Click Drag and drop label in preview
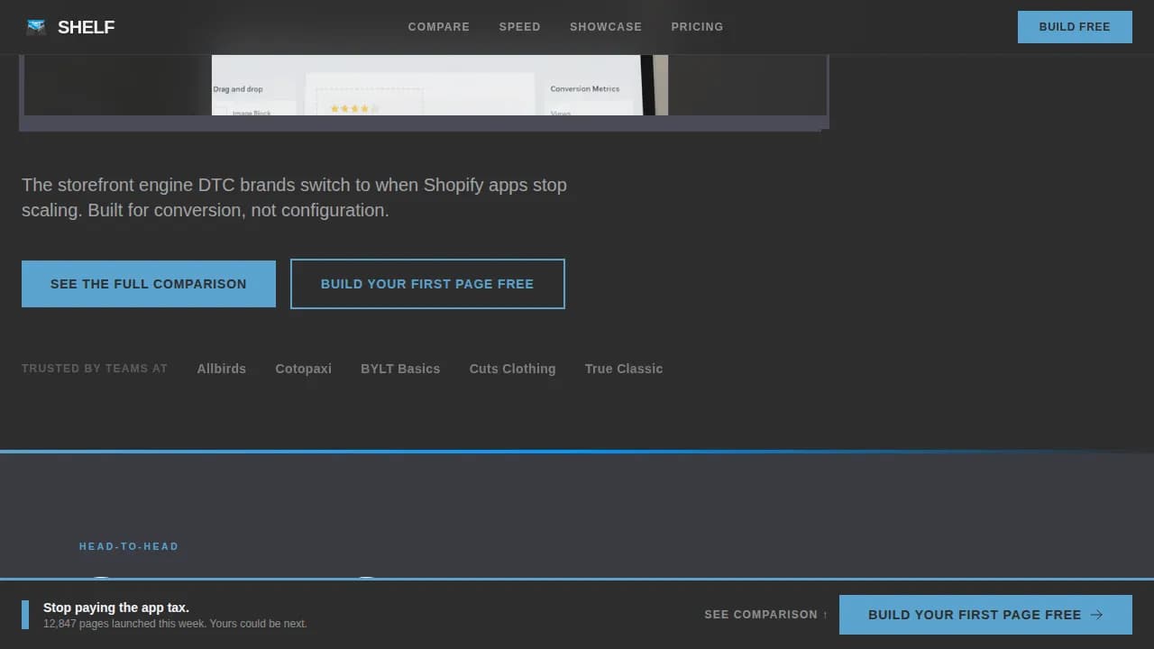Viewport: 1154px width, 649px height. tap(238, 89)
